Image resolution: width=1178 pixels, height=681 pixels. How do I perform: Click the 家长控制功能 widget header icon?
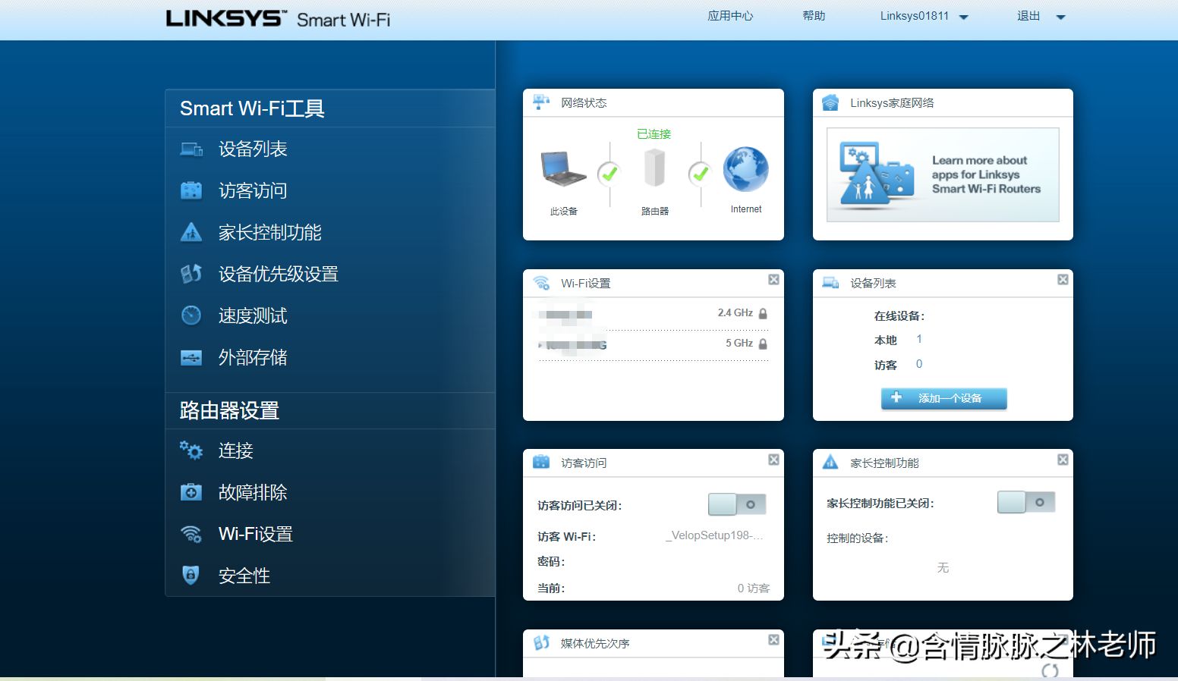click(830, 462)
